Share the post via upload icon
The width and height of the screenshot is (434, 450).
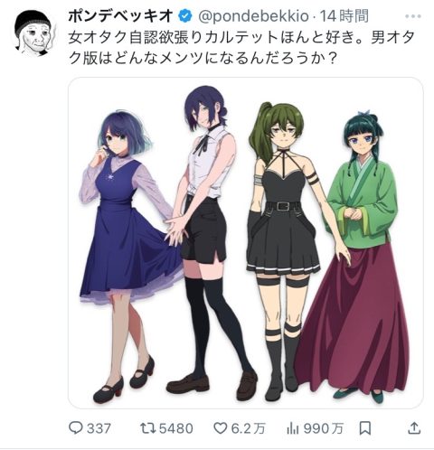point(414,428)
